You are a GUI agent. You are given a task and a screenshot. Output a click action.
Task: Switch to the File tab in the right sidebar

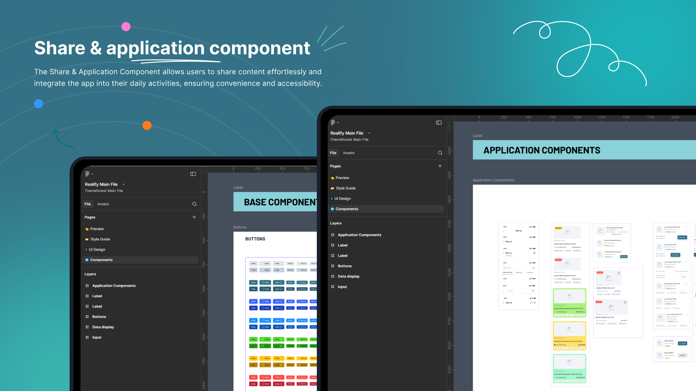pos(333,153)
